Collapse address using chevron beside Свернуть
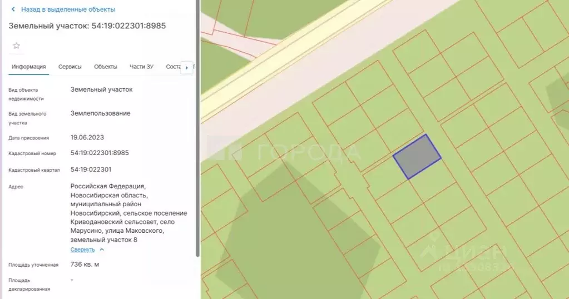This screenshot has width=569, height=299. 101,250
